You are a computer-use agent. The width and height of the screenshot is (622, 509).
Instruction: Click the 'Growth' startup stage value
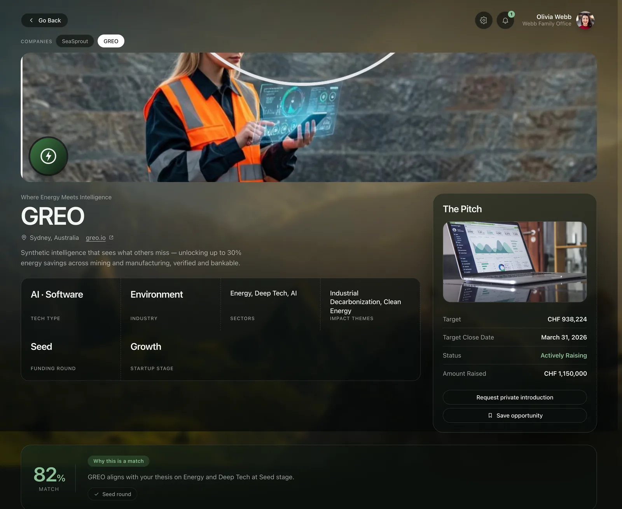coord(146,346)
